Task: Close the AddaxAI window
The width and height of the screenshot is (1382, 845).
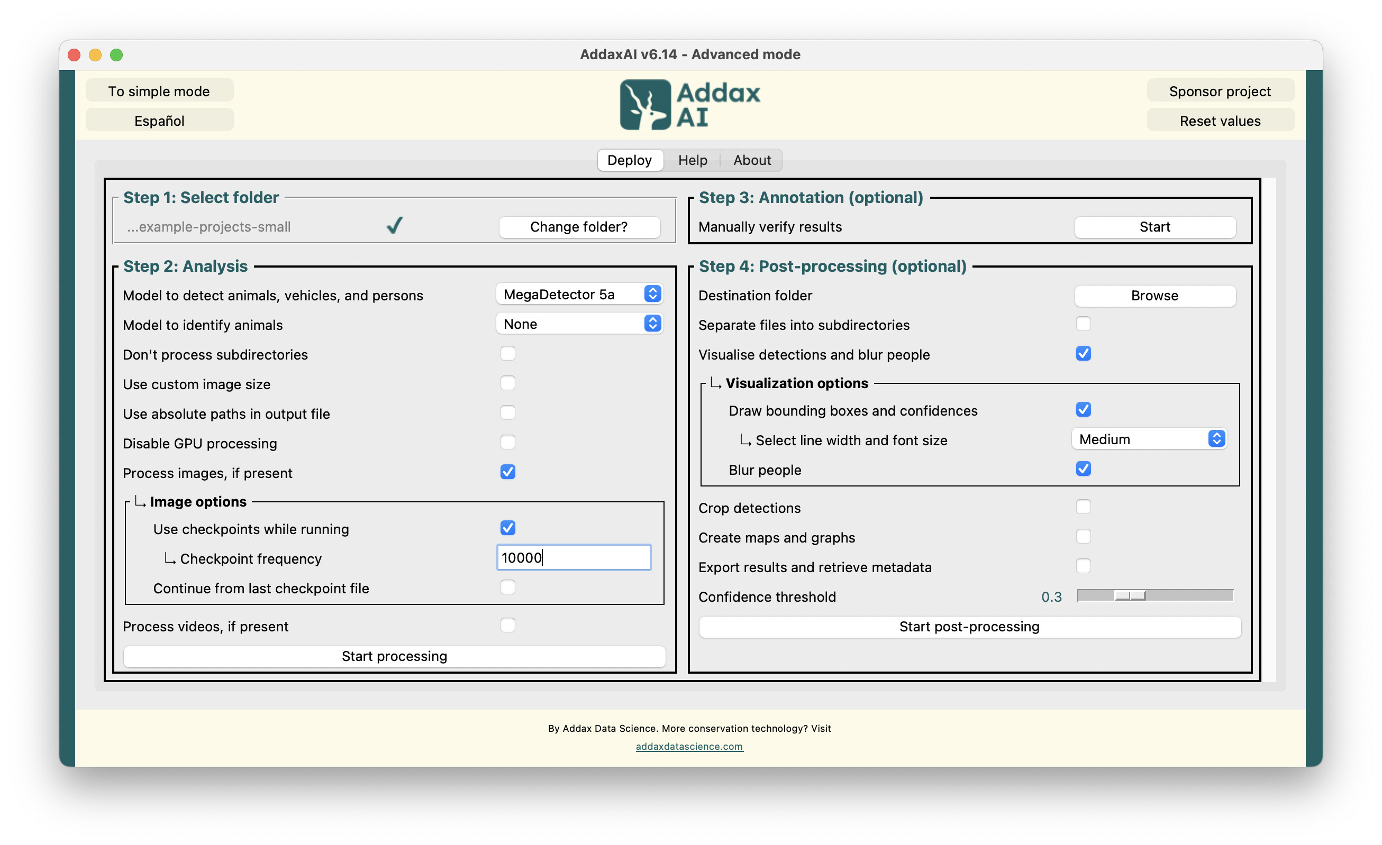Action: tap(74, 54)
